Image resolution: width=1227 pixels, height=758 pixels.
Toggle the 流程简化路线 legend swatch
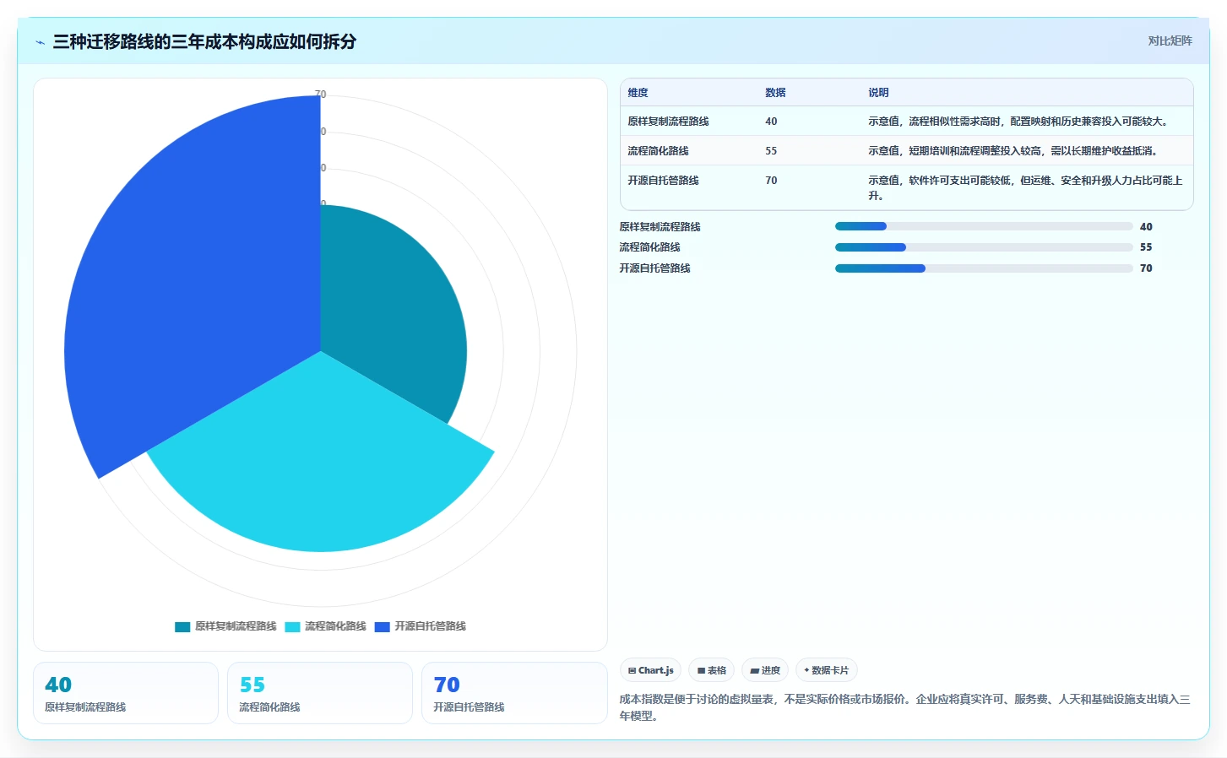point(292,626)
